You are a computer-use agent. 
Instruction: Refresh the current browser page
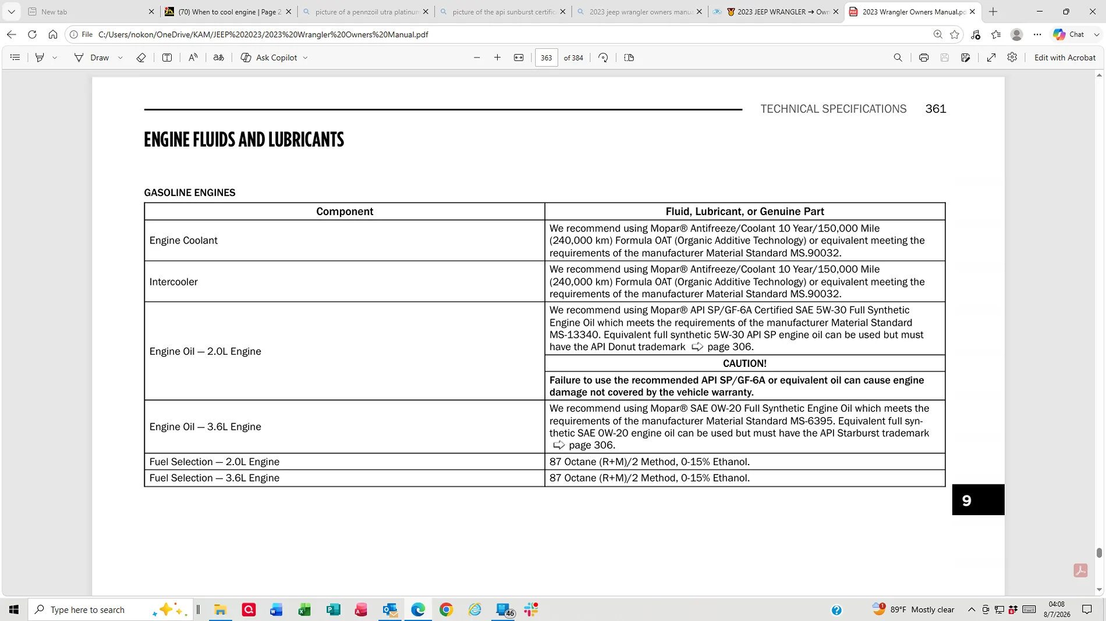[33, 34]
